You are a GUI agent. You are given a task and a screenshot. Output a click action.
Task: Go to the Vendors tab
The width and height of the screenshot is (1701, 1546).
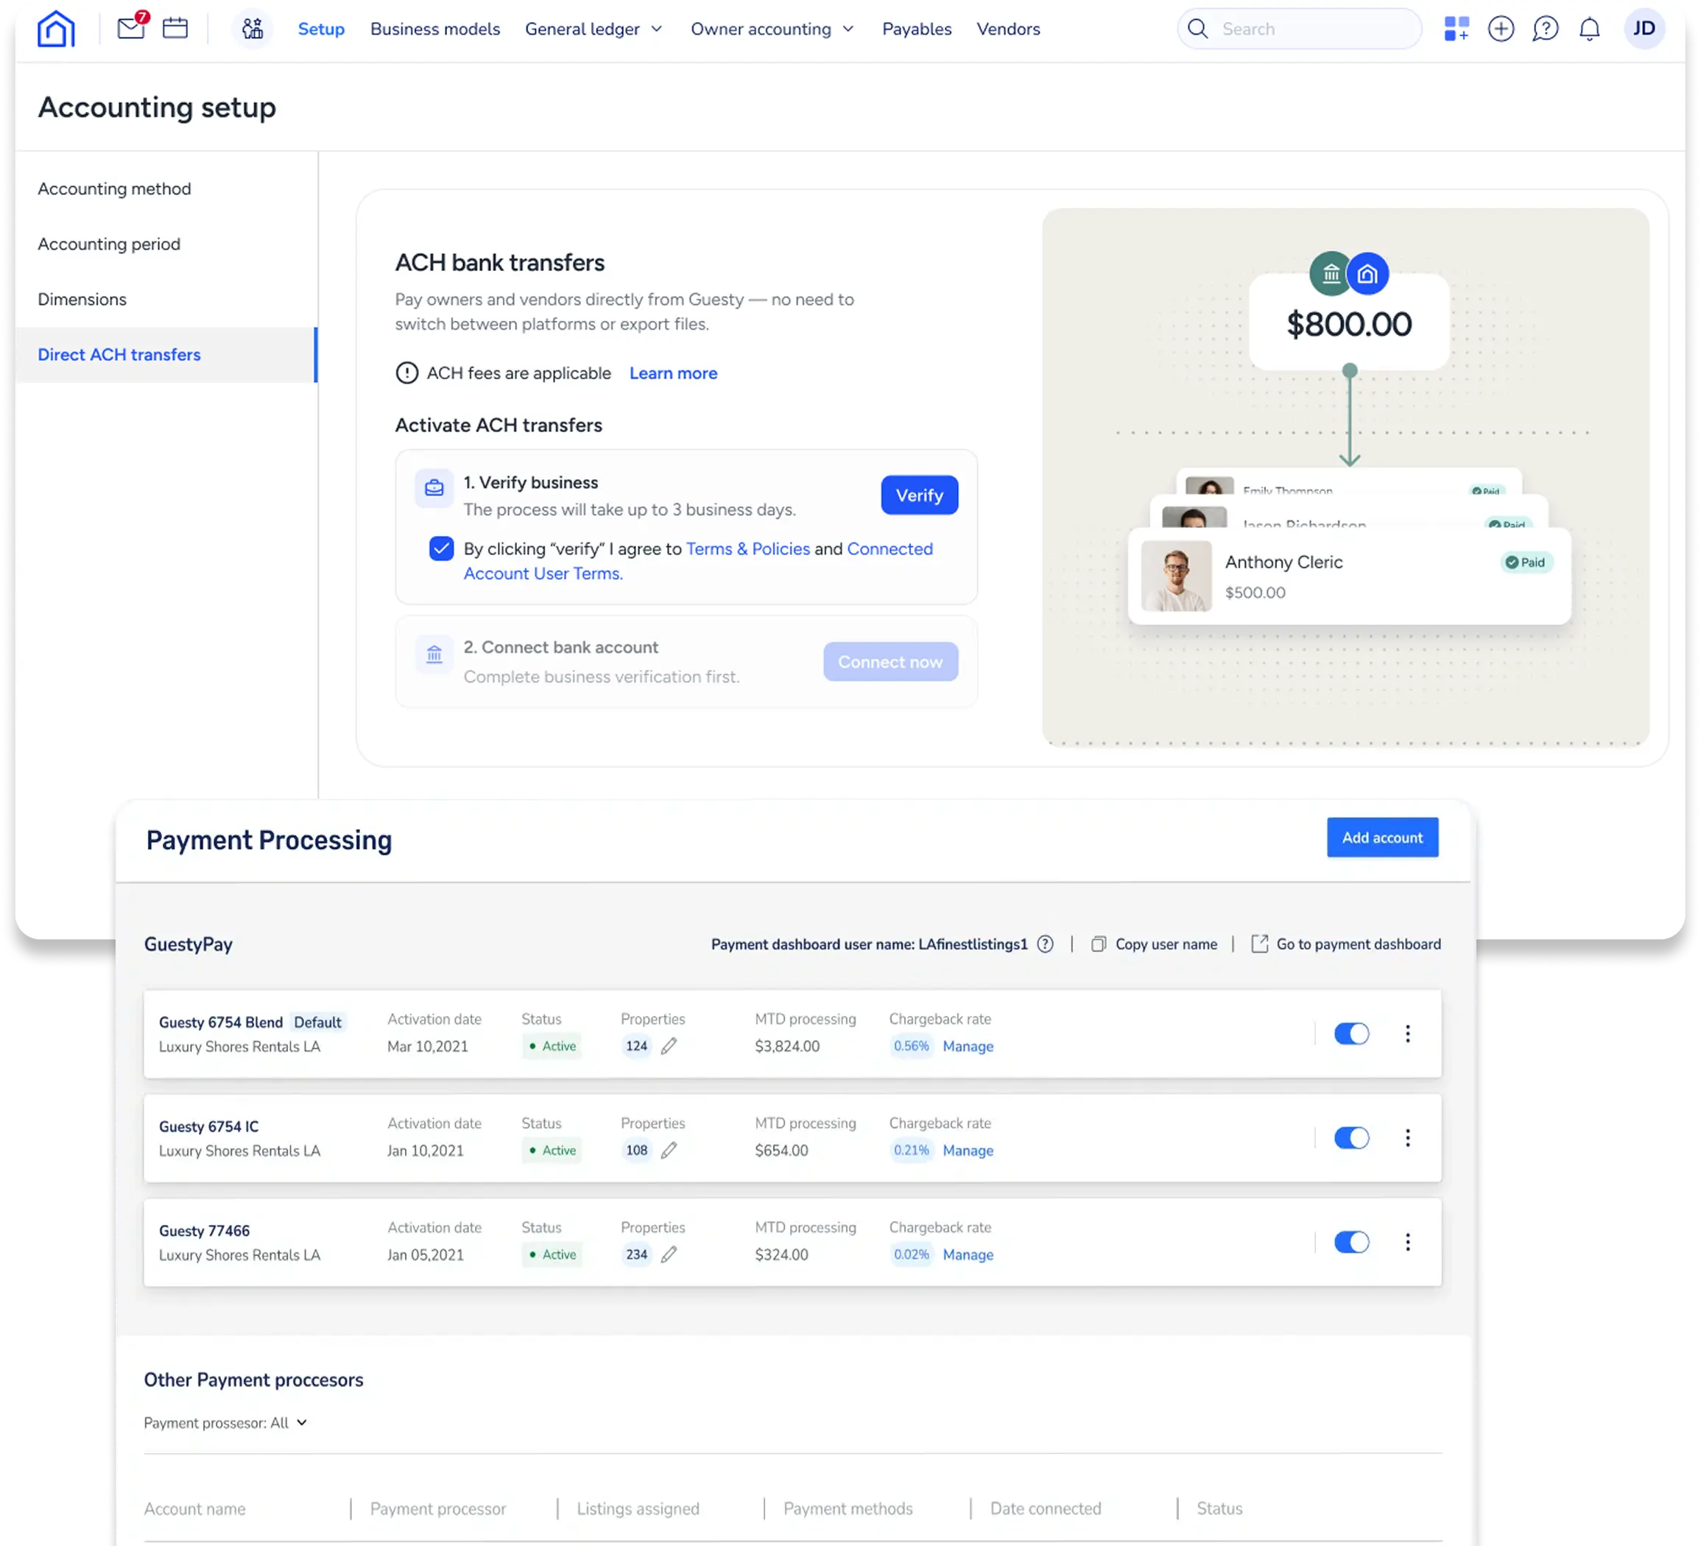coord(1008,29)
